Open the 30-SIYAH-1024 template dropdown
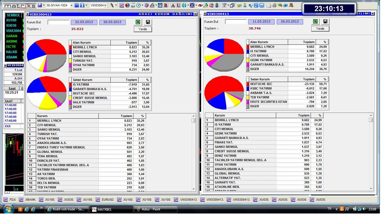Viewport: 381px width, 214px height. tap(71, 5)
